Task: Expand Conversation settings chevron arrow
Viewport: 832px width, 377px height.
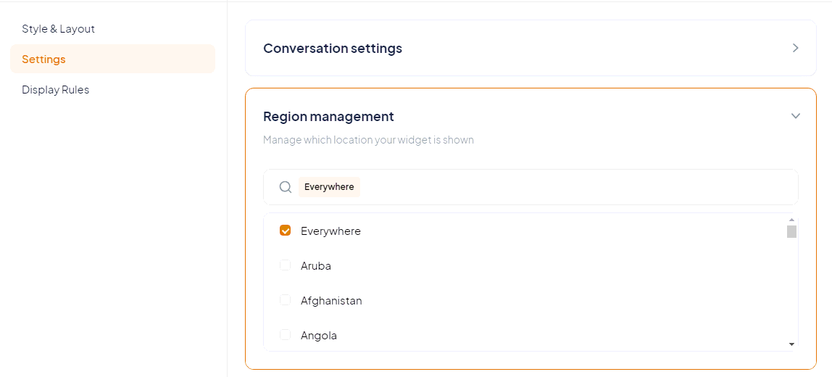Action: (x=795, y=48)
